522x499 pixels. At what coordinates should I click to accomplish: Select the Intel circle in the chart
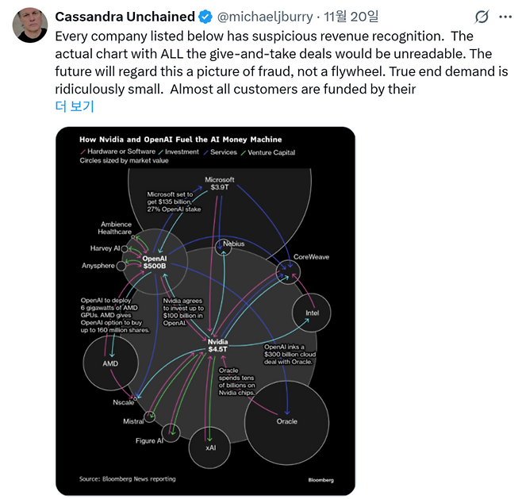tap(312, 313)
